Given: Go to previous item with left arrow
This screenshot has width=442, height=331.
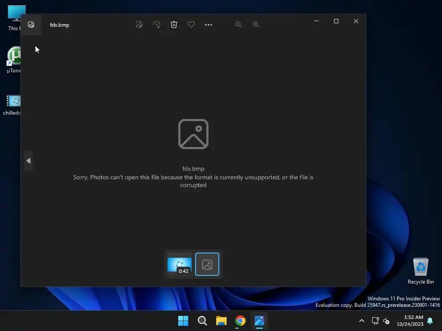Looking at the screenshot, I should pos(28,161).
